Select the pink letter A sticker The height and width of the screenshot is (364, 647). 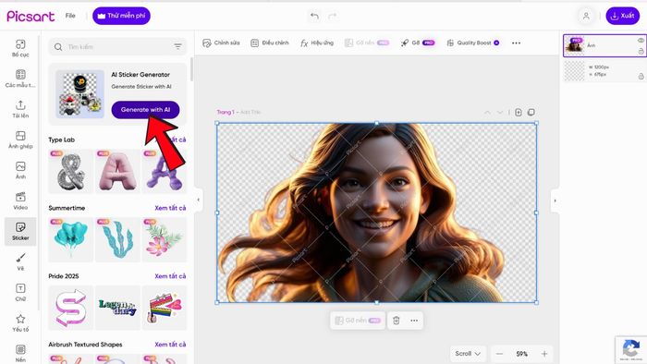[117, 172]
